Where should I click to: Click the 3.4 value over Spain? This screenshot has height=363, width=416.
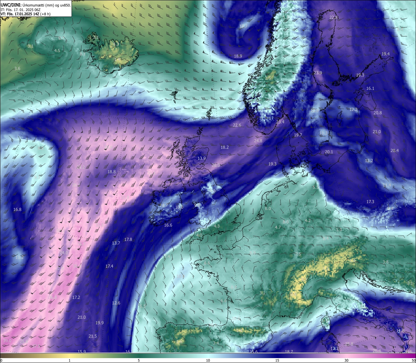(216, 343)
